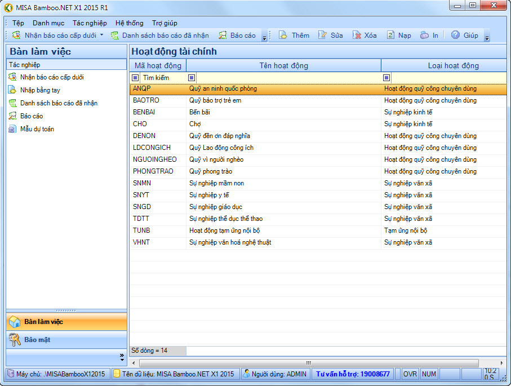511x386 pixels.
Task: Click the MISA Bamboo.NET title bar logo
Action: pyautogui.click(x=8, y=7)
